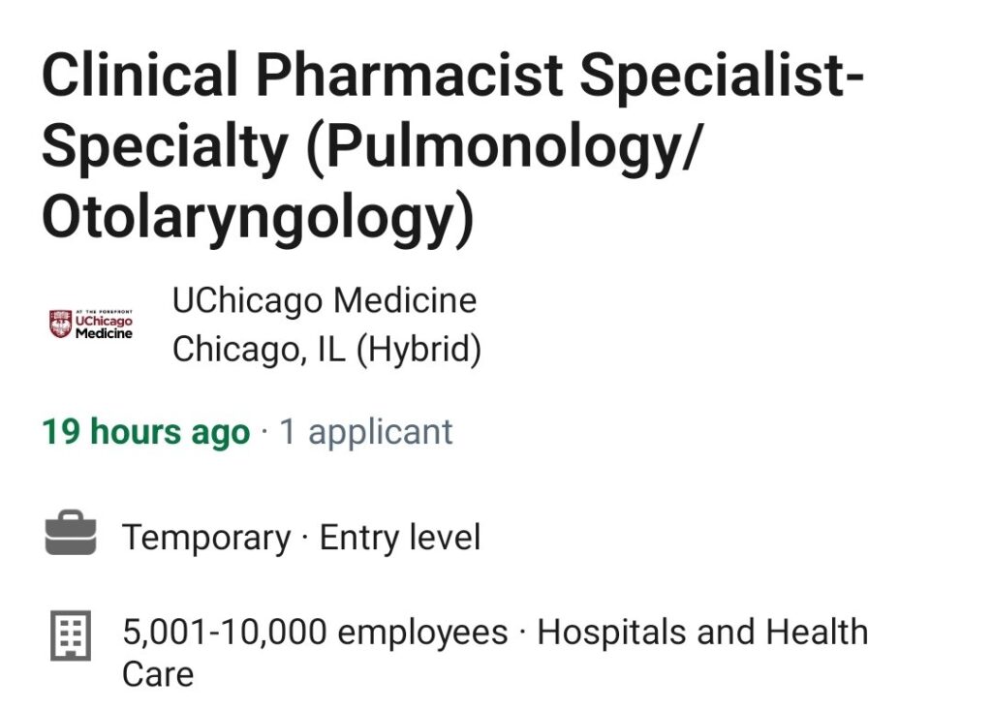Select the Entry level seniority label
992x712 pixels.
(400, 538)
